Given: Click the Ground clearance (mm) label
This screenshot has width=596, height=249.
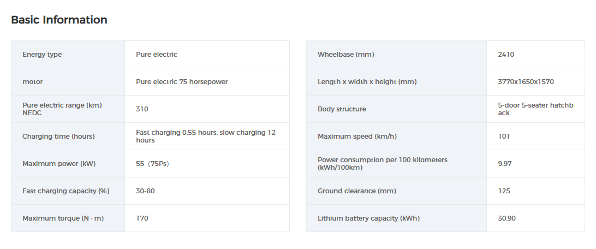Looking at the screenshot, I should coord(356,191).
